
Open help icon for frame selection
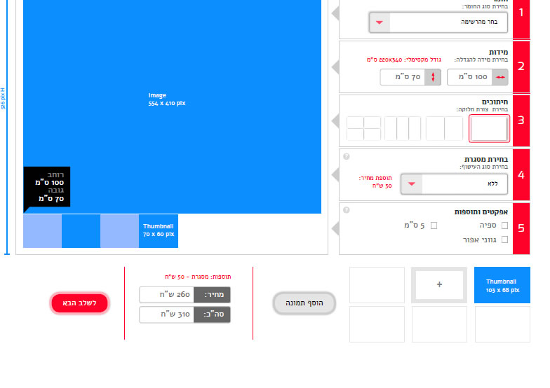coord(347,157)
